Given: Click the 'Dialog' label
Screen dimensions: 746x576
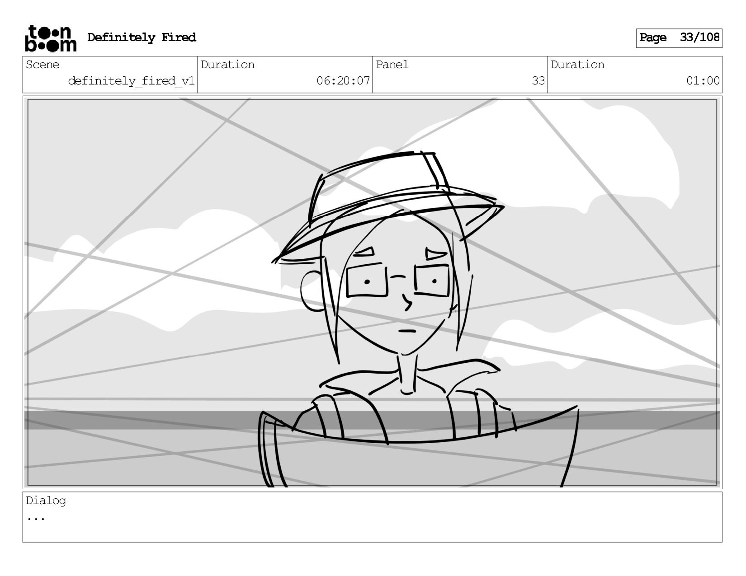Looking at the screenshot, I should tap(46, 501).
